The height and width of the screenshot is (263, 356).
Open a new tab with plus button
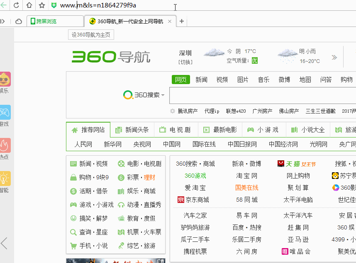182,21
